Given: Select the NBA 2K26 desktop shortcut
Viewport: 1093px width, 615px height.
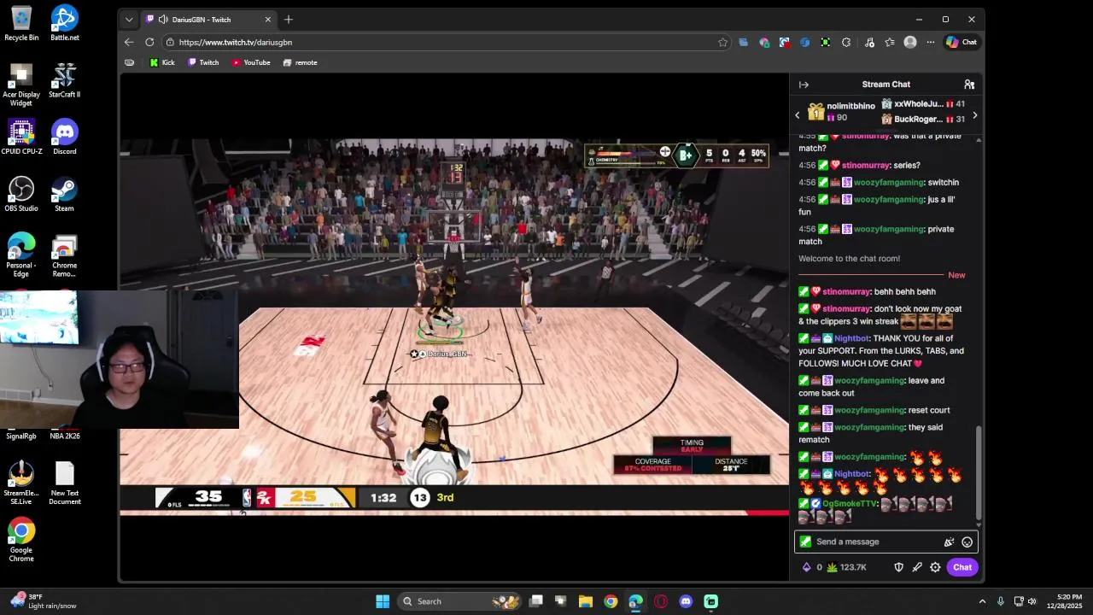Looking at the screenshot, I should pos(65,436).
